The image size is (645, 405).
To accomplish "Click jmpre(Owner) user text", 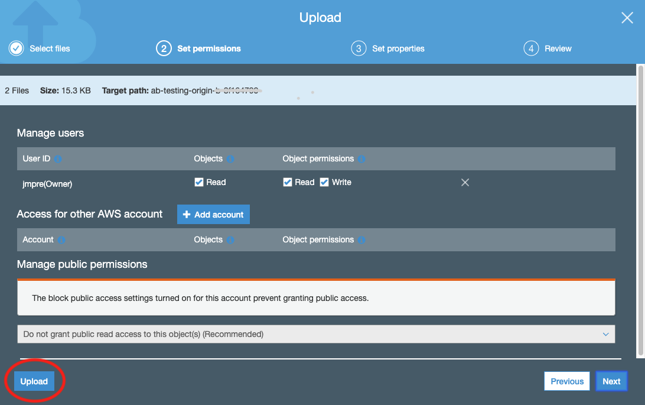I will pyautogui.click(x=47, y=184).
